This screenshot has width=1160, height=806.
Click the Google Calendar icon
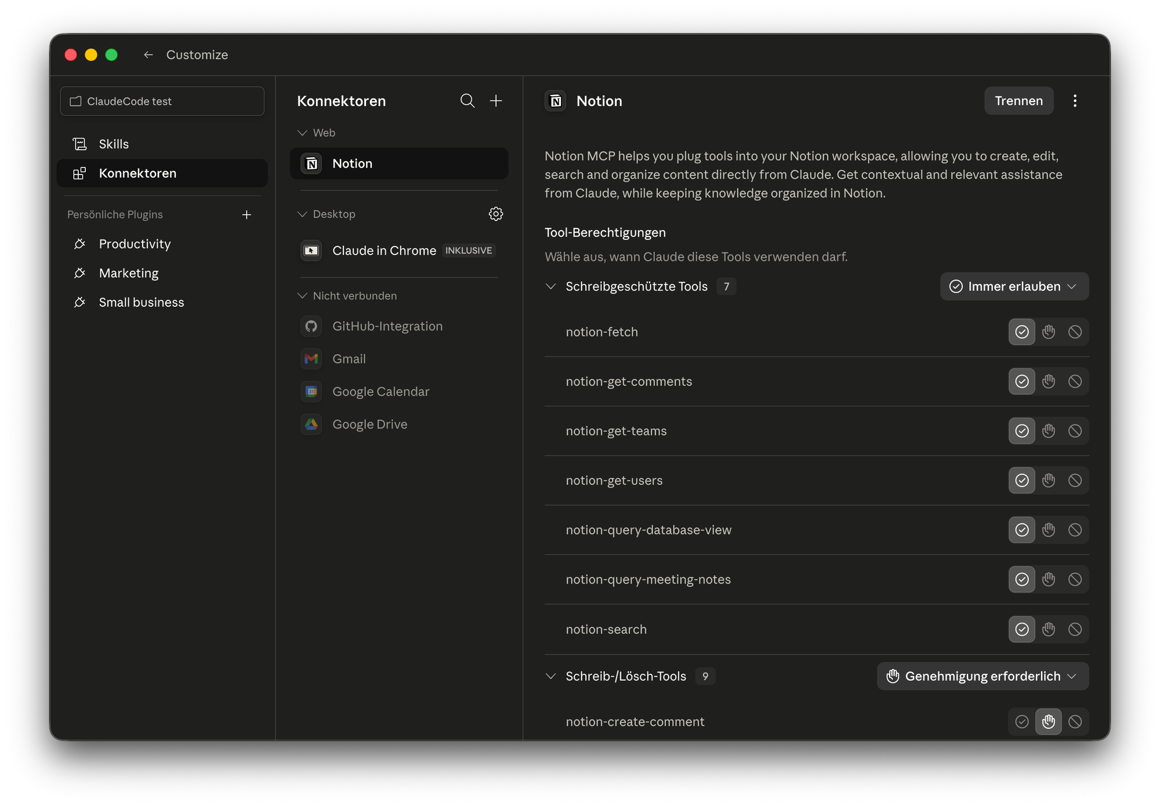pos(311,391)
